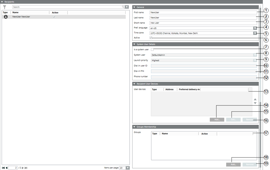The height and width of the screenshot is (170, 270).
Task: Click the filter funnel icon
Action: pyautogui.click(x=5, y=7)
